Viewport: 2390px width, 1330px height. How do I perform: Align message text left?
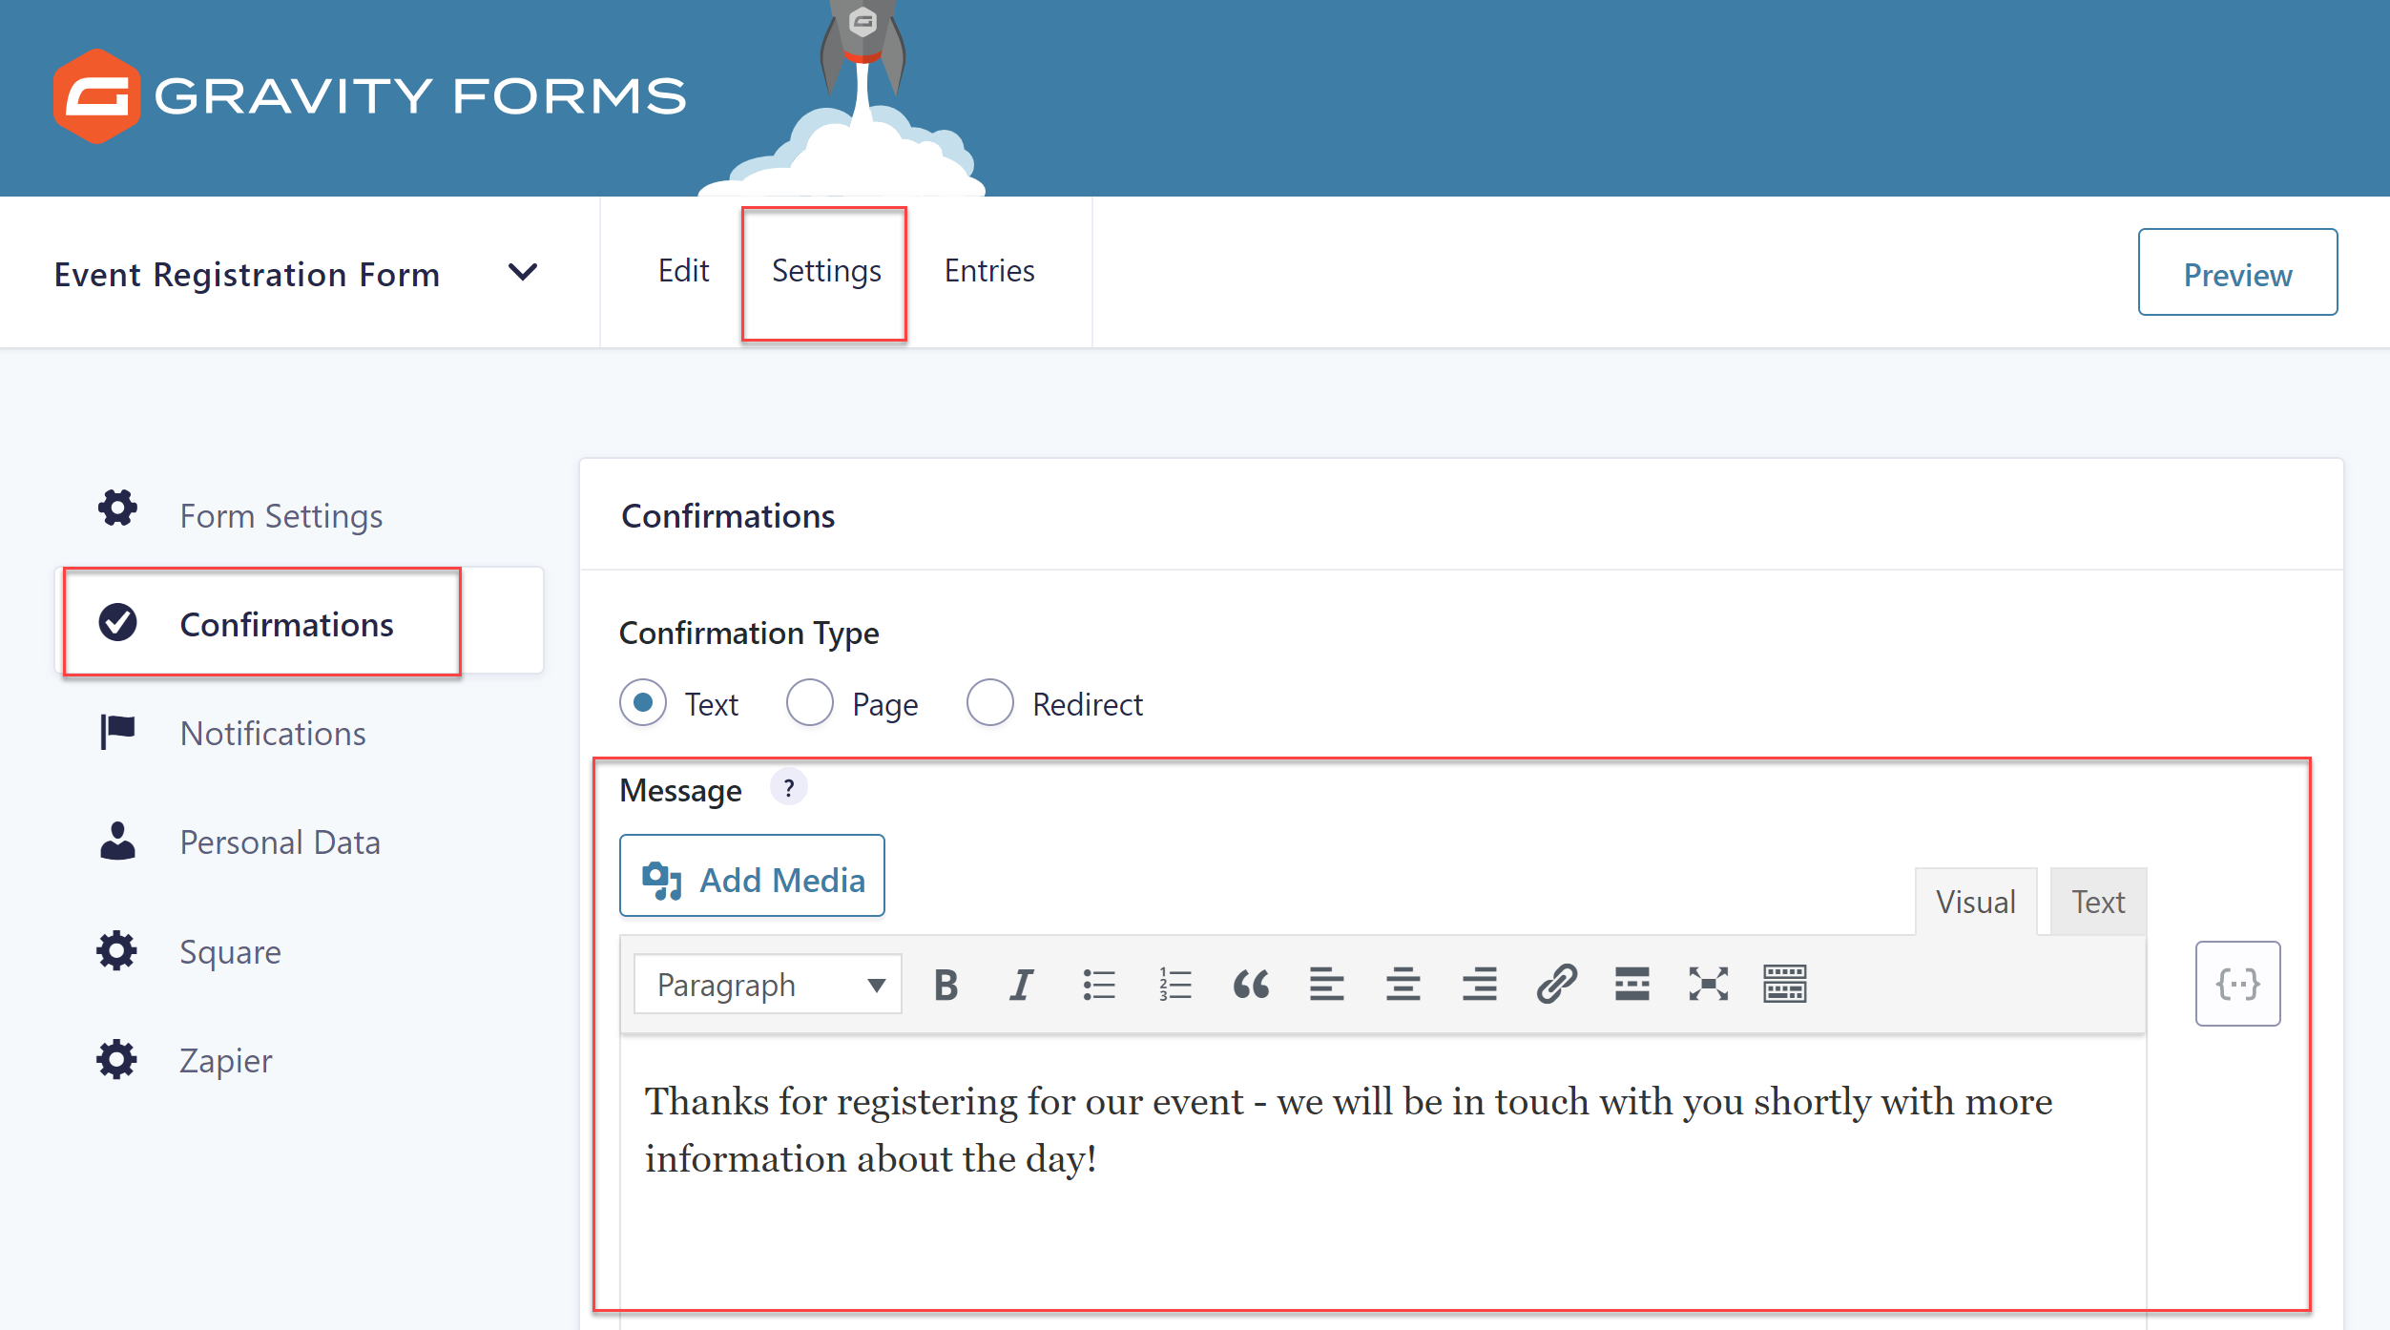coord(1327,984)
